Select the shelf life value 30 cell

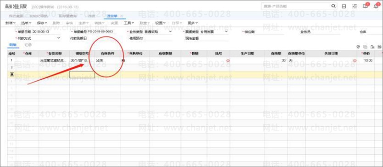276,60
